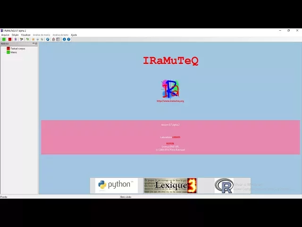Open the Arquivo menu

[5, 35]
